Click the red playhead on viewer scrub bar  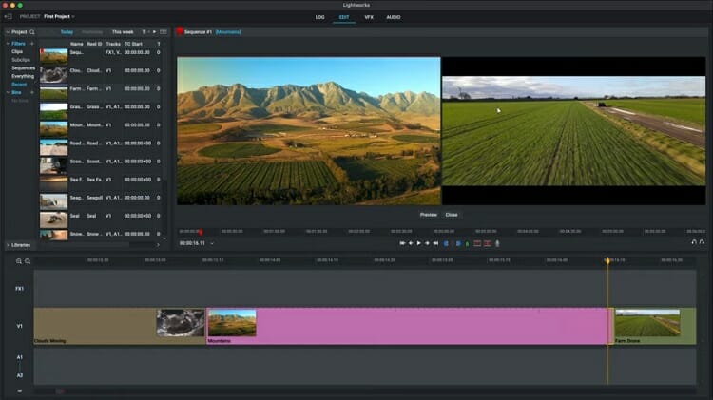201,232
